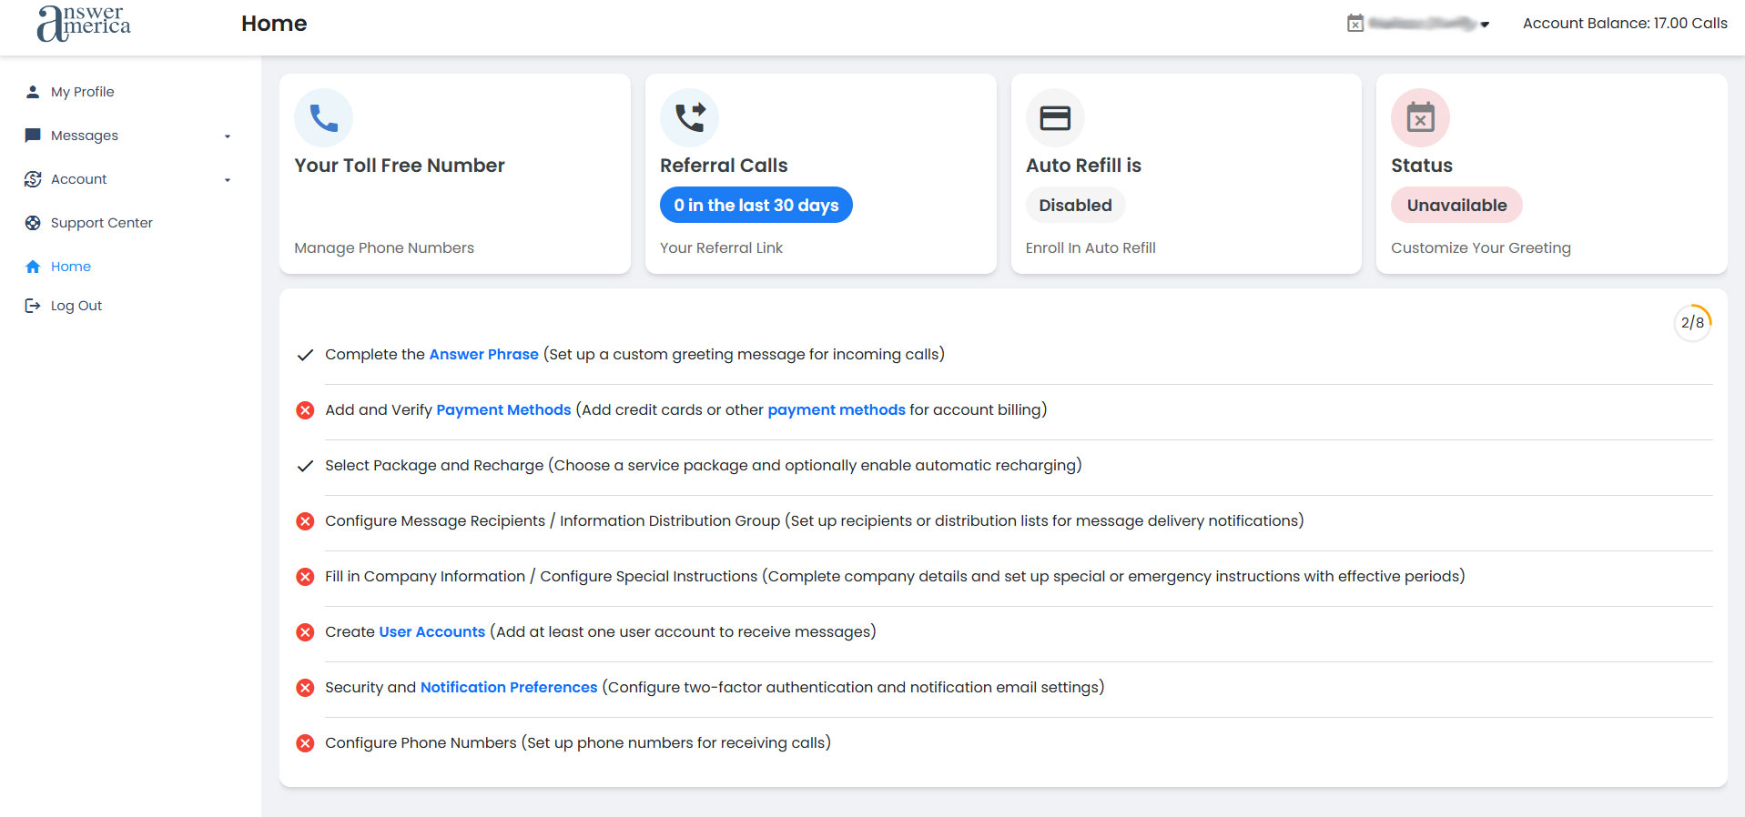
Task: Open My Profile from the sidebar
Action: [82, 92]
